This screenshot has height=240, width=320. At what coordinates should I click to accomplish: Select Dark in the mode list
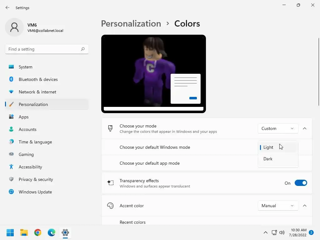pyautogui.click(x=278, y=159)
